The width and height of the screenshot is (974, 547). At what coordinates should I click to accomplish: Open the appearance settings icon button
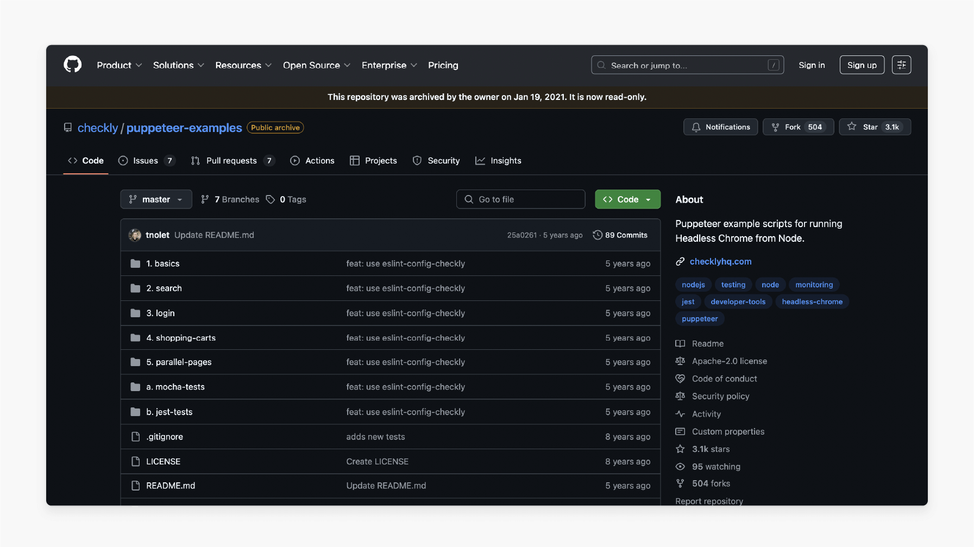(901, 65)
